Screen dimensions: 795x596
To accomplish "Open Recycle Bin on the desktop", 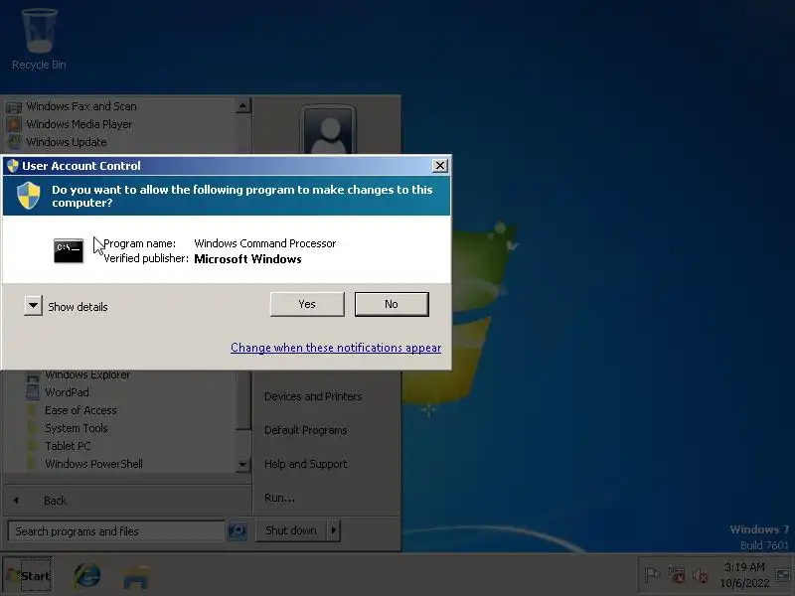I will click(39, 39).
